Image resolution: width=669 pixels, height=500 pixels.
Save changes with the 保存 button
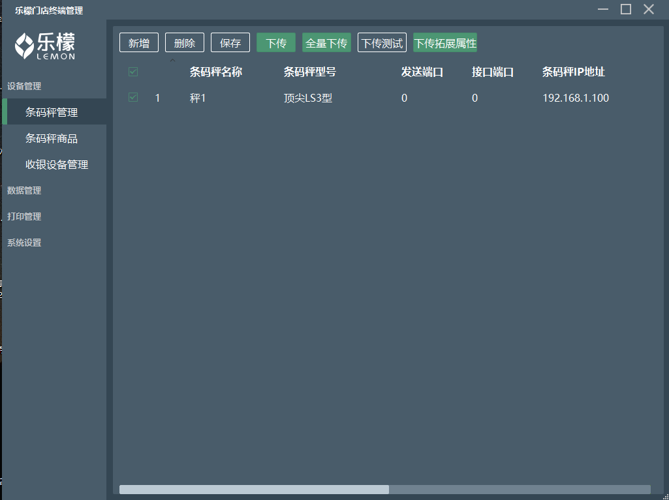click(x=230, y=42)
